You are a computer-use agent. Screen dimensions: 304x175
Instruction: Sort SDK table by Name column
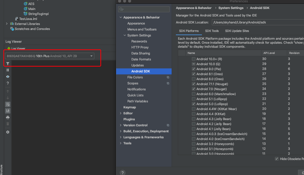coord(223,53)
